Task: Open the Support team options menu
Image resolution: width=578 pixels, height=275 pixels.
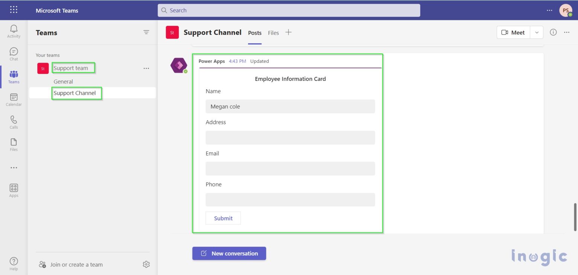Action: point(146,68)
